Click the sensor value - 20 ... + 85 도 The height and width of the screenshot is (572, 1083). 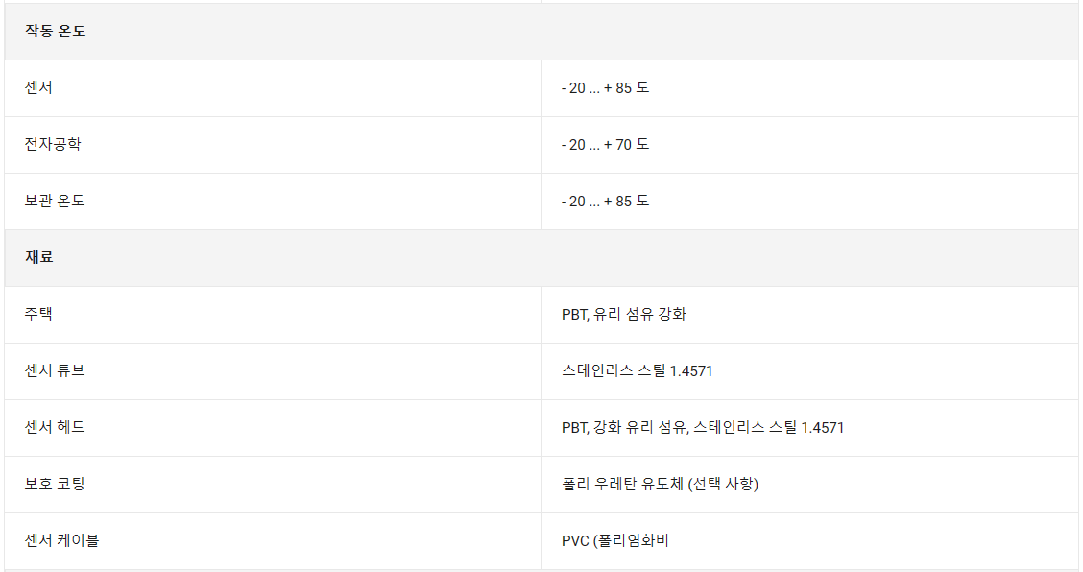point(605,87)
